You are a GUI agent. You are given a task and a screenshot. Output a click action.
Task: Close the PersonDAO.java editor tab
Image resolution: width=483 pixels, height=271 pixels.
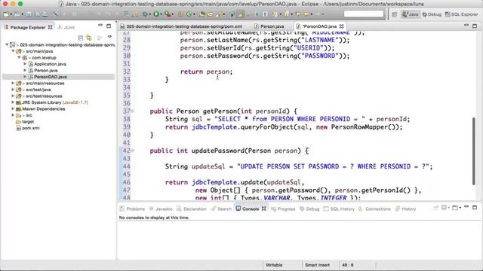coord(341,26)
